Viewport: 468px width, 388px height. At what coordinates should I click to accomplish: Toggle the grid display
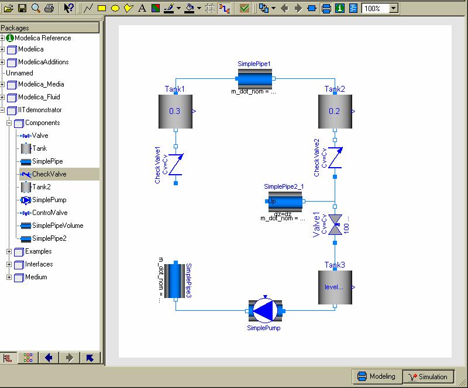click(x=210, y=8)
